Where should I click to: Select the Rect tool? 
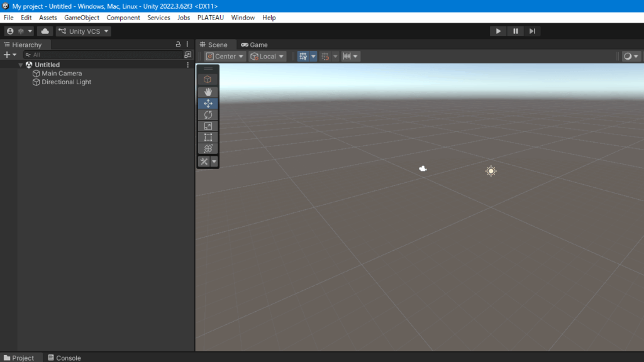(208, 138)
